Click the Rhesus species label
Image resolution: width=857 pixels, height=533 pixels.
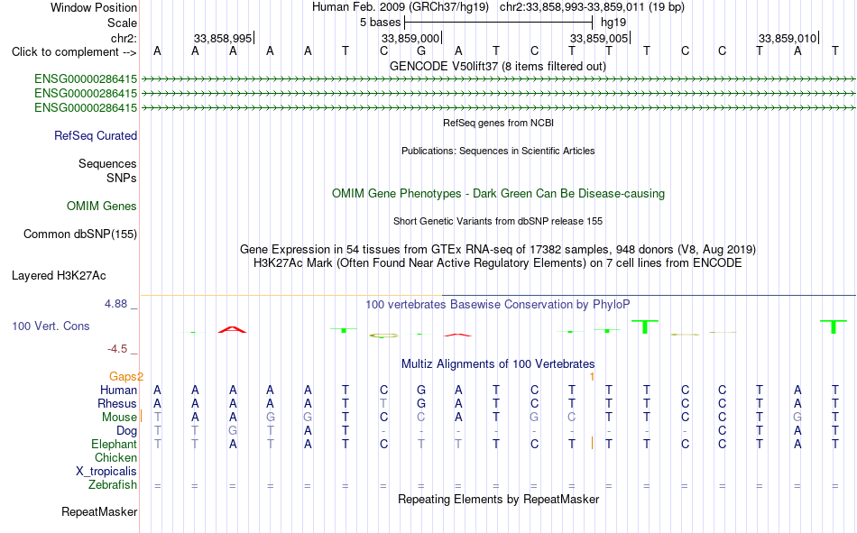tap(117, 403)
